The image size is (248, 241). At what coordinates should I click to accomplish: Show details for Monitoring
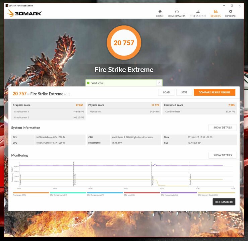tap(223, 155)
